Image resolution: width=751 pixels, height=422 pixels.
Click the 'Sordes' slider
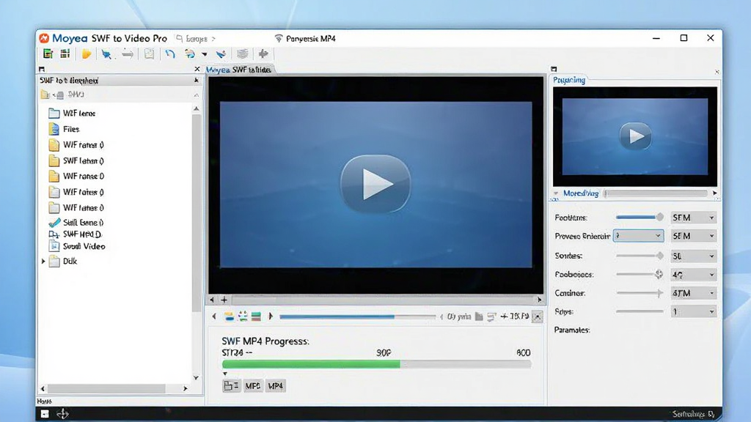(x=640, y=256)
